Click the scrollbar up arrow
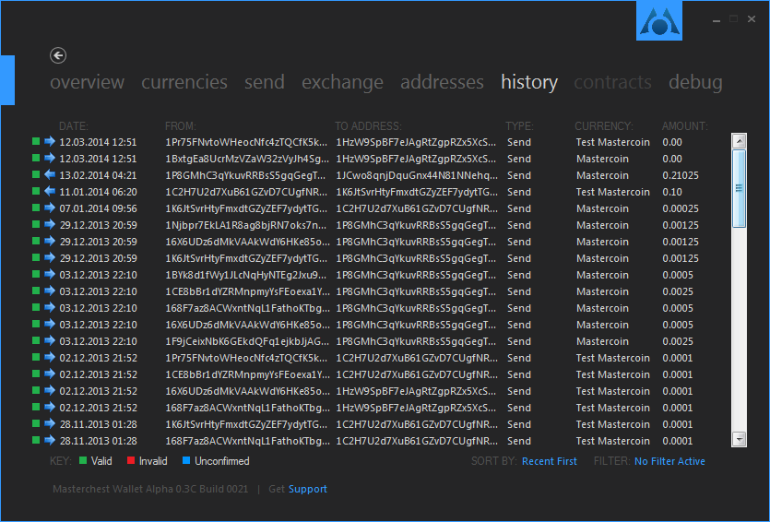 (x=739, y=141)
